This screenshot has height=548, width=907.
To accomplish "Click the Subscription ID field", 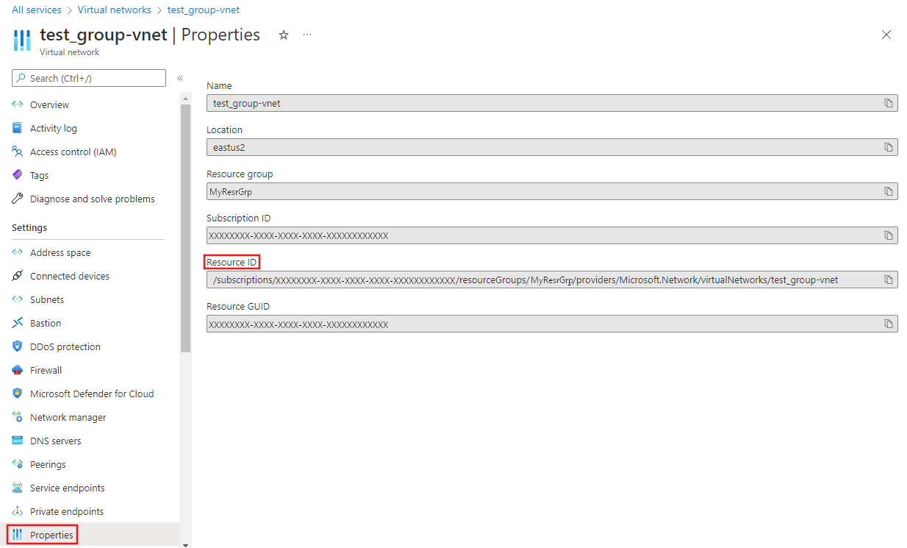I will click(x=552, y=235).
